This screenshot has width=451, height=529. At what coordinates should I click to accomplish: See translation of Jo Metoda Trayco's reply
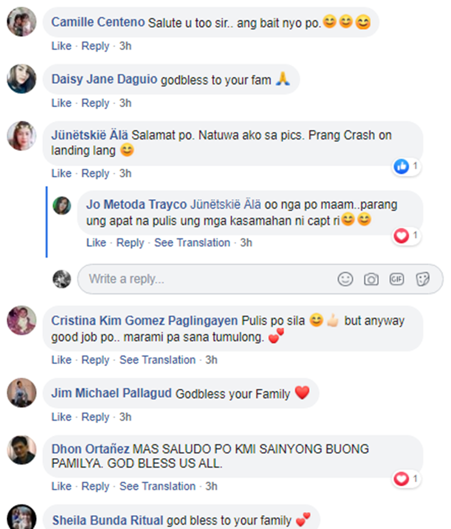pos(192,243)
